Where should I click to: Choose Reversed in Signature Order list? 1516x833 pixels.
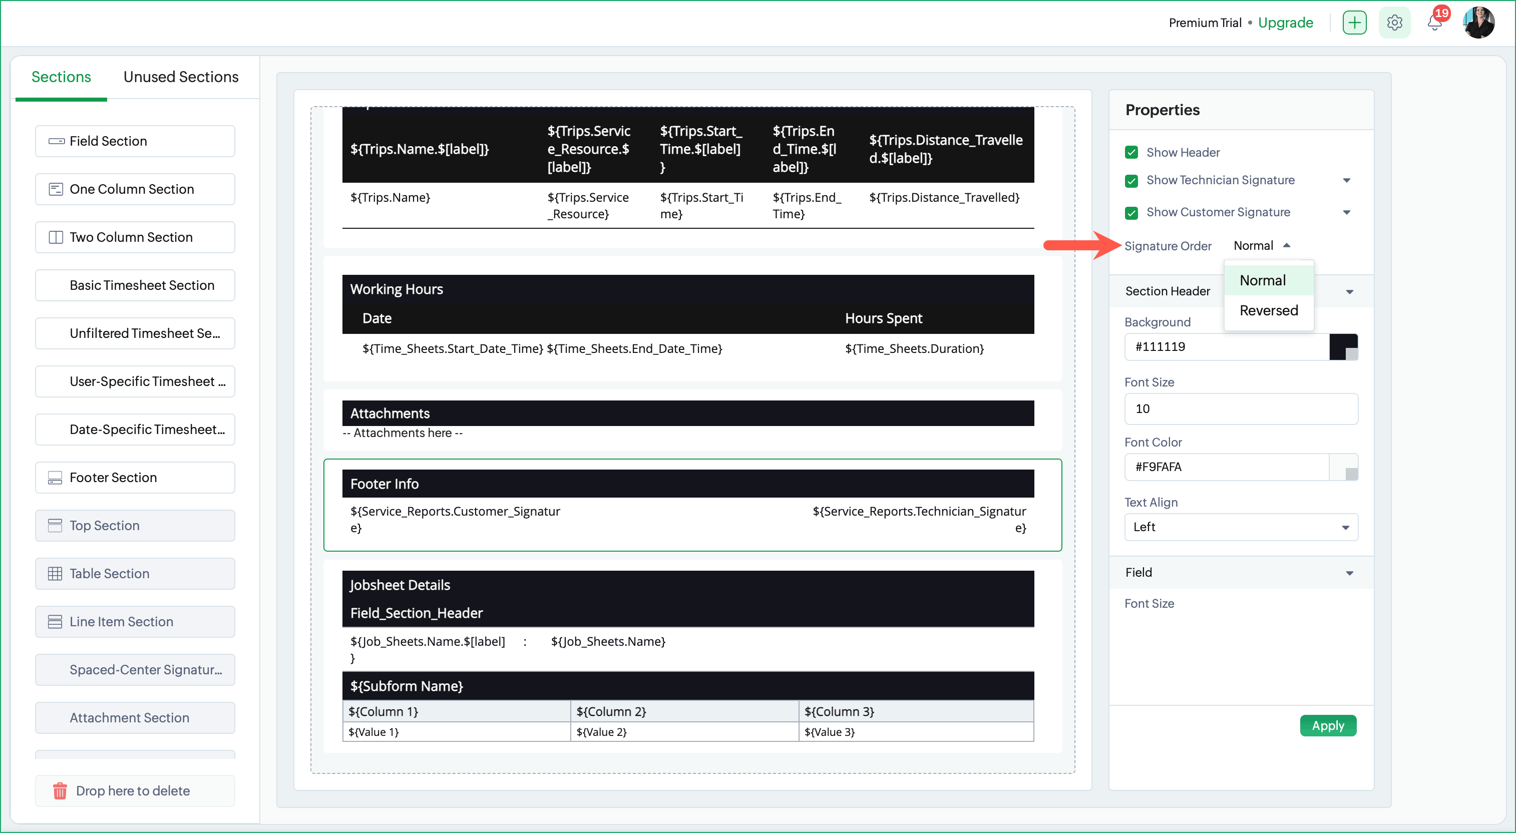[x=1268, y=310]
